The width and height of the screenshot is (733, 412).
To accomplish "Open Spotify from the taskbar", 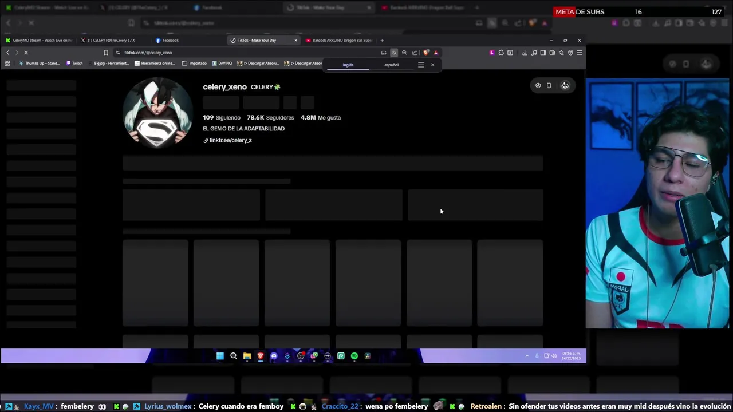I will coord(354,356).
